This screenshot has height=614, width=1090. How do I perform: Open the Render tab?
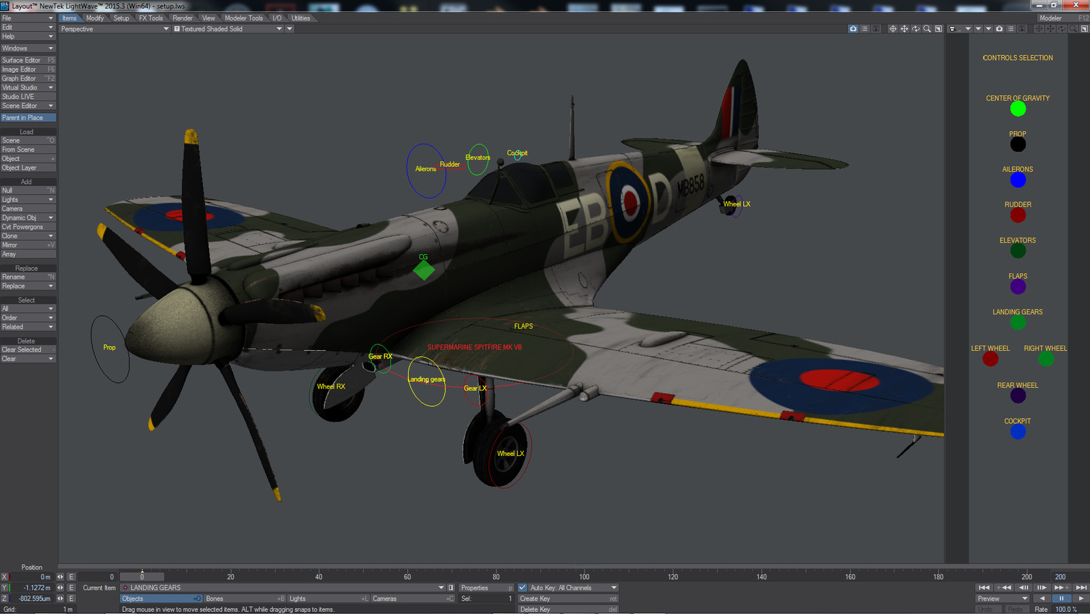tap(183, 18)
